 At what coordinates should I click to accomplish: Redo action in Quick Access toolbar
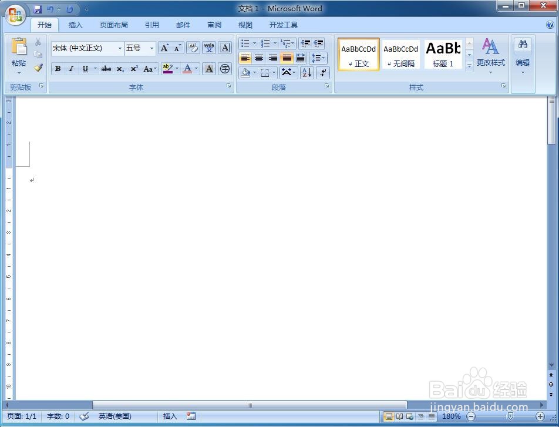[x=69, y=9]
